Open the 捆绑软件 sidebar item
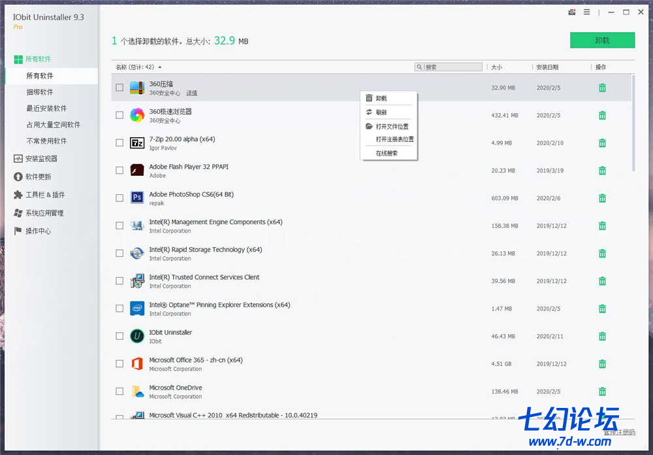 tap(40, 92)
